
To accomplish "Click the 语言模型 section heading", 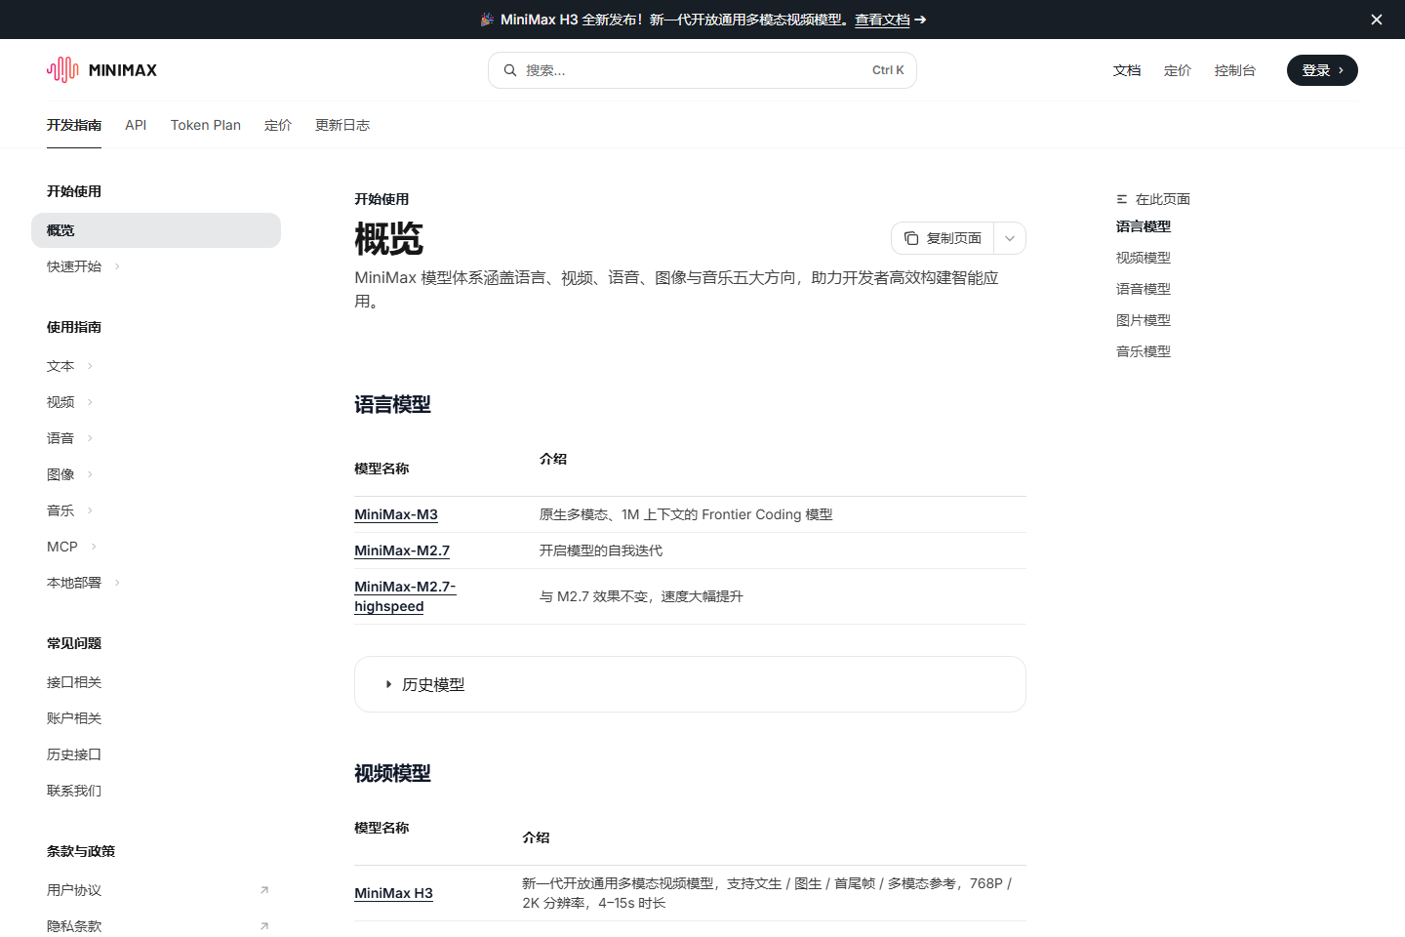I will point(392,404).
